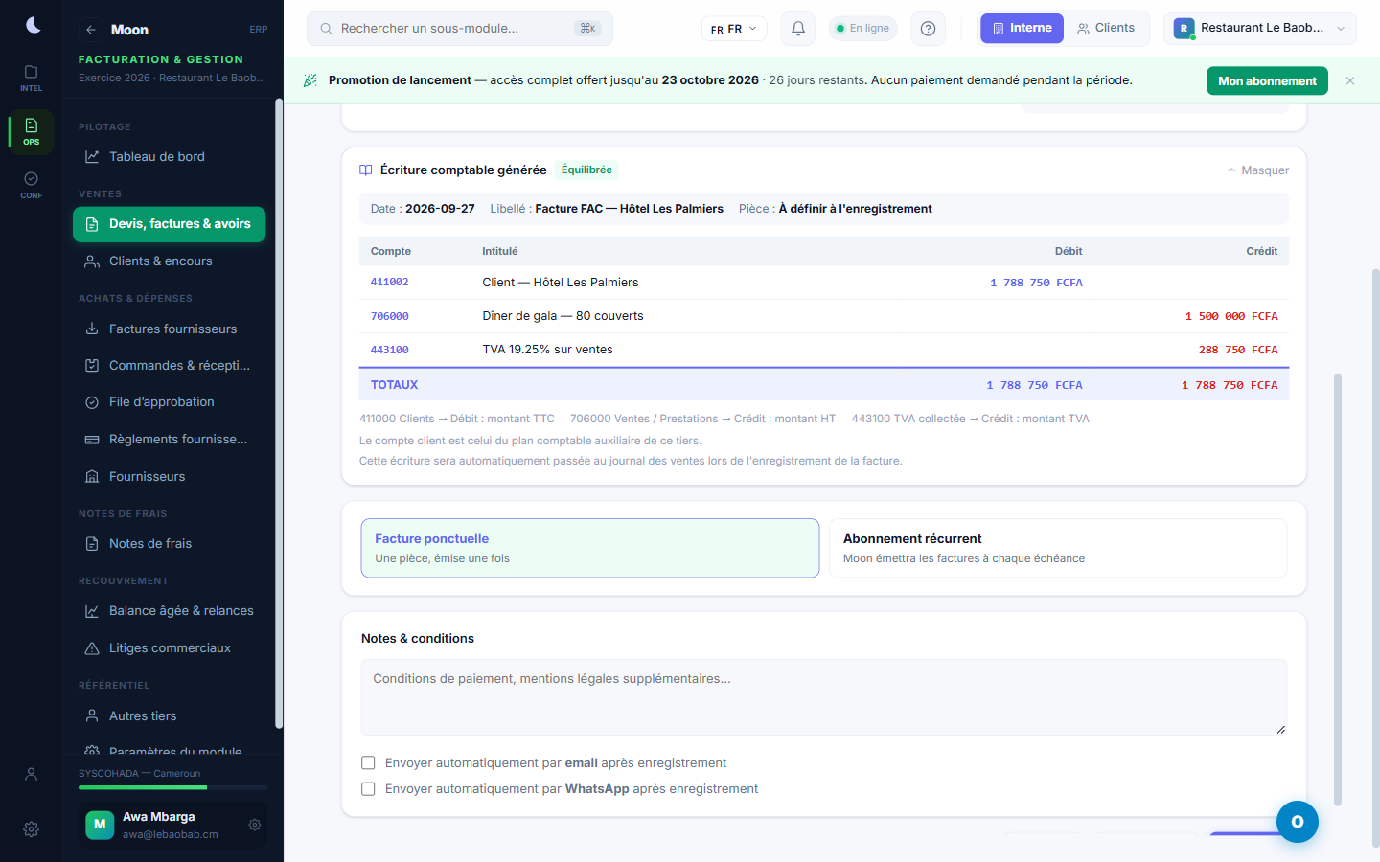Open settings gear at bottom of rail

(32, 829)
